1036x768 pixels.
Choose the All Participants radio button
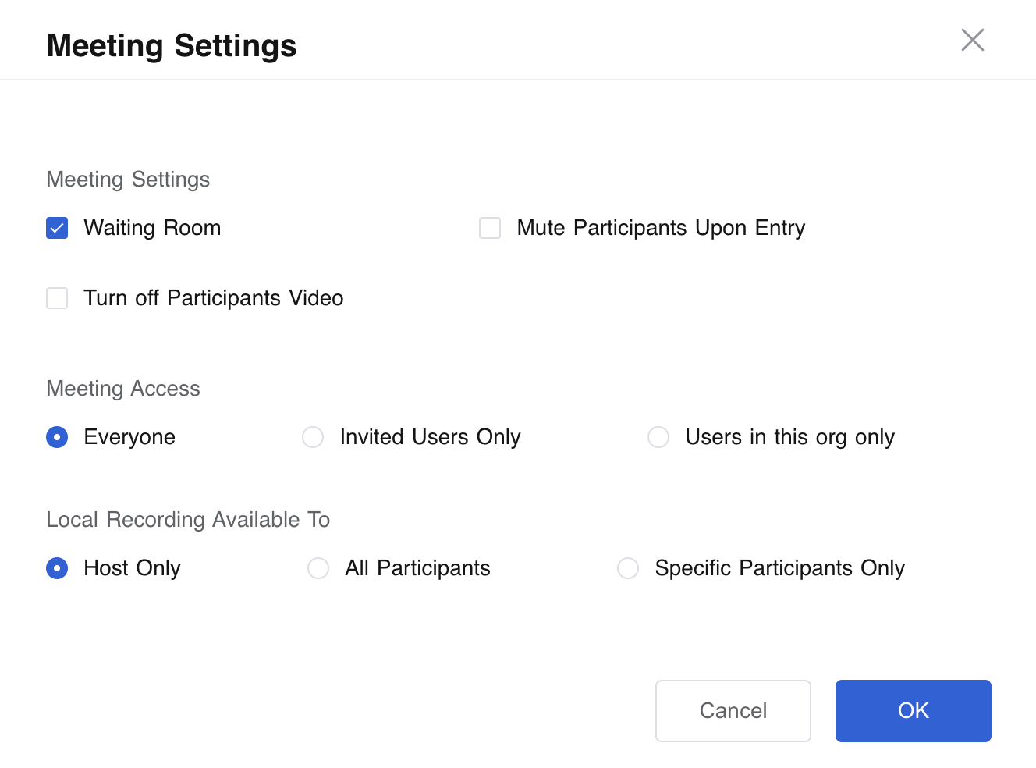[x=318, y=568]
